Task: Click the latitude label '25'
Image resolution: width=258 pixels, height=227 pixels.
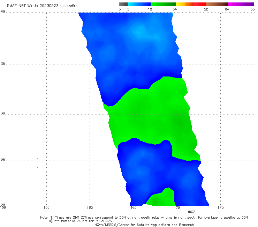Action: 3,160
